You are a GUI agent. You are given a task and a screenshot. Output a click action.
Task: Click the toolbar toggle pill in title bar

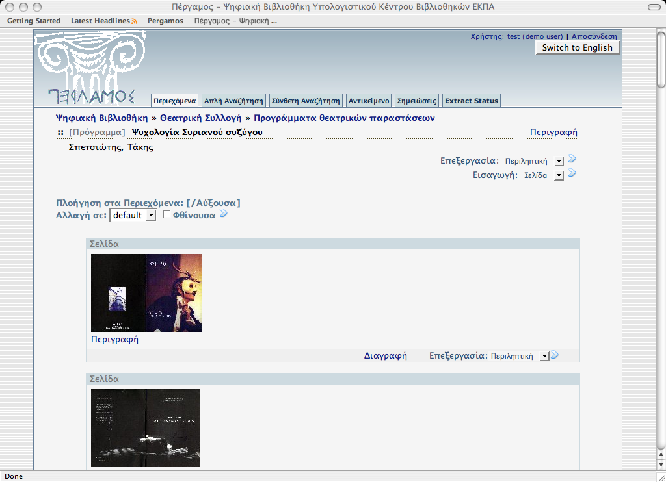pos(654,6)
